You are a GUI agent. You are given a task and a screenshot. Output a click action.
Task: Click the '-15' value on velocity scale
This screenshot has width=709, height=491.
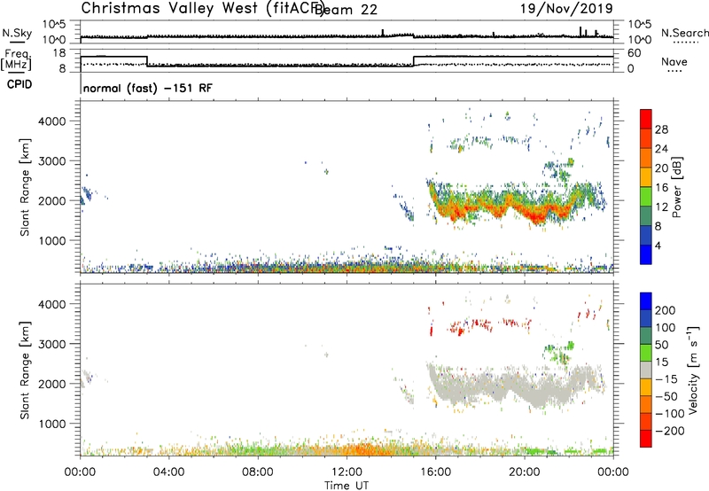pos(666,379)
